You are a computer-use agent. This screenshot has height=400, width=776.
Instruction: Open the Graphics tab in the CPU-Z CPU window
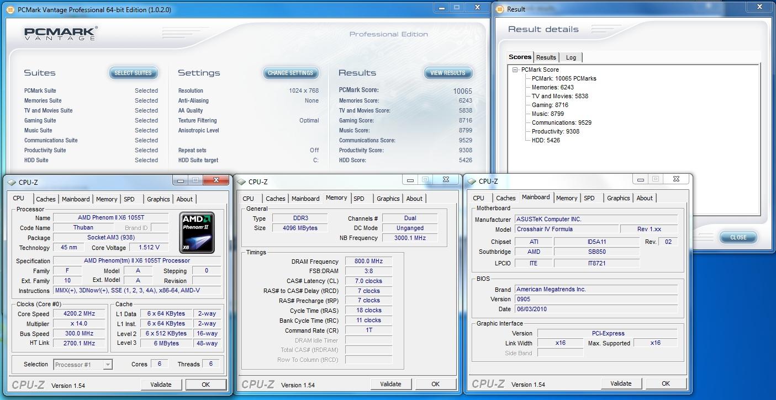click(x=159, y=199)
